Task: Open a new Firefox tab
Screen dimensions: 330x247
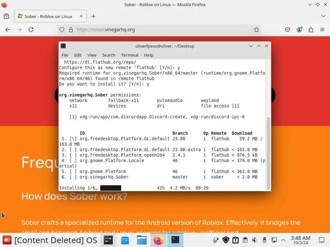Action: click(x=93, y=16)
